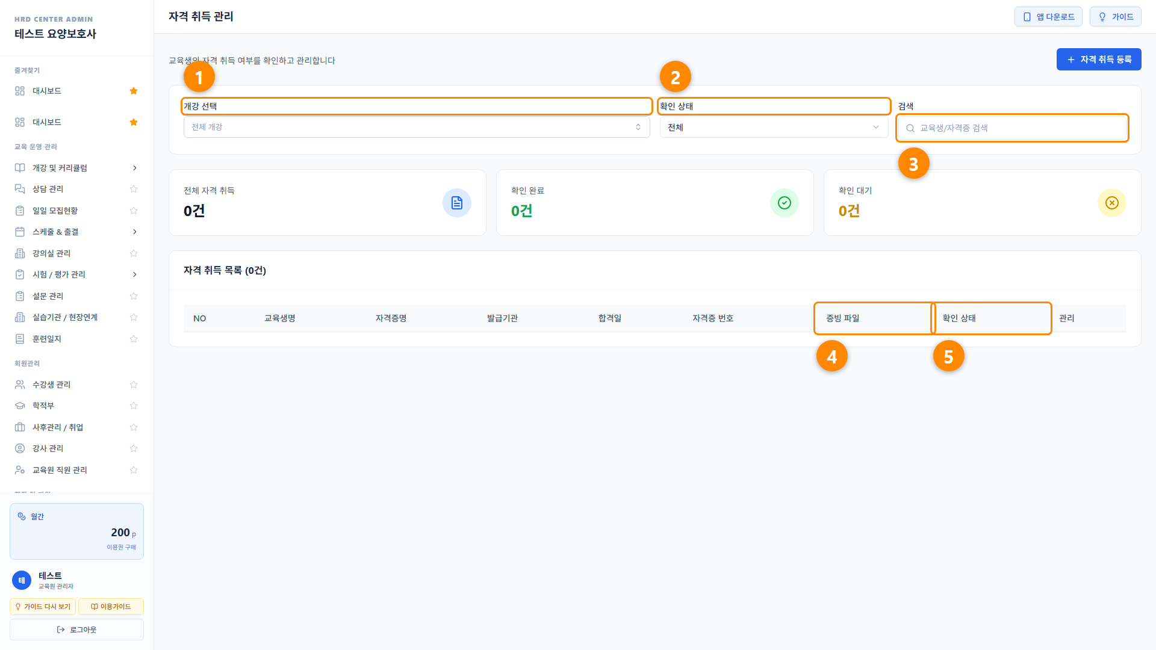Click the 자격 취득 등록 button
Screen dimensions: 1156x650
pos(1099,60)
